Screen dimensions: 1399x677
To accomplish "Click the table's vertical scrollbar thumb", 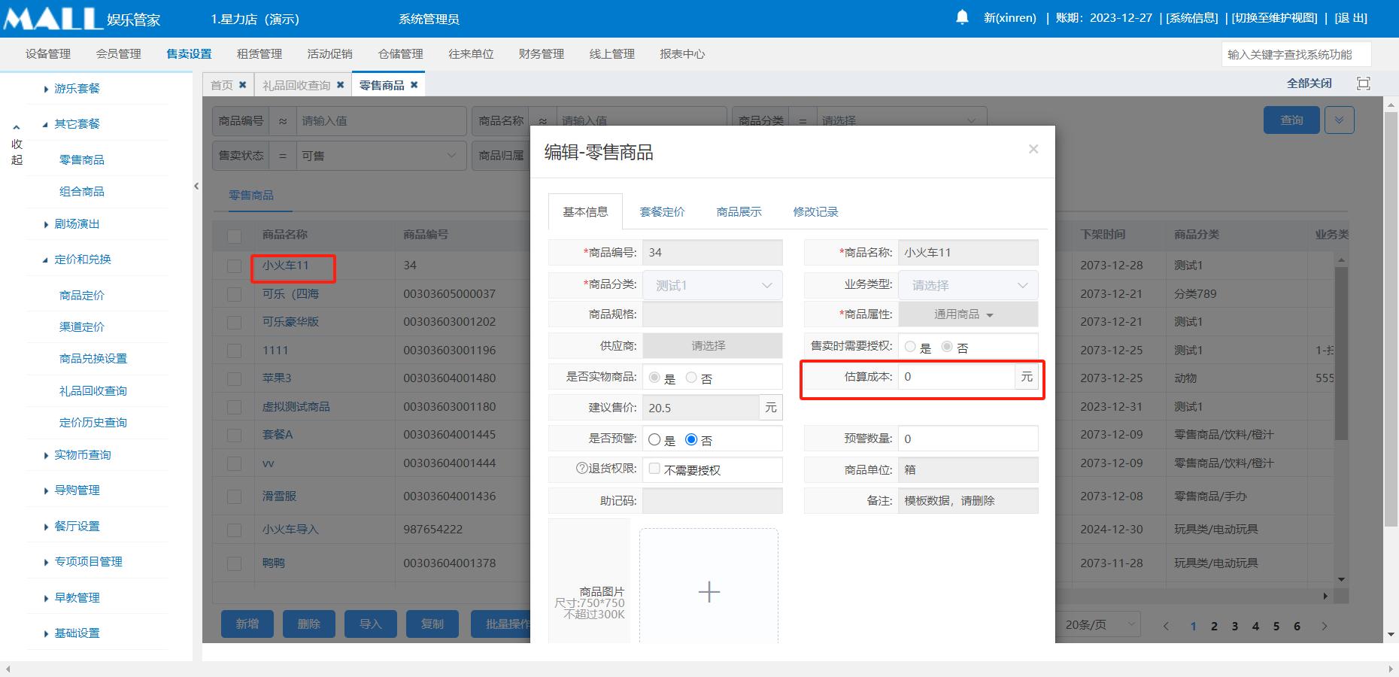I will [x=1341, y=354].
